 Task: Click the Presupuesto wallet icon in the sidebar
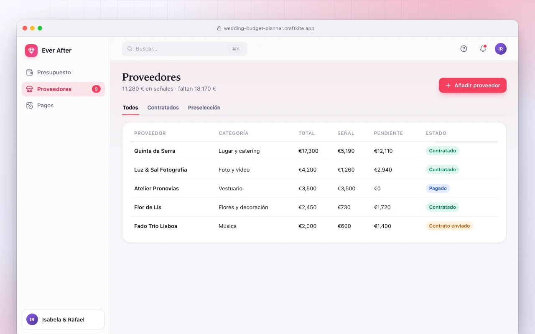click(30, 72)
